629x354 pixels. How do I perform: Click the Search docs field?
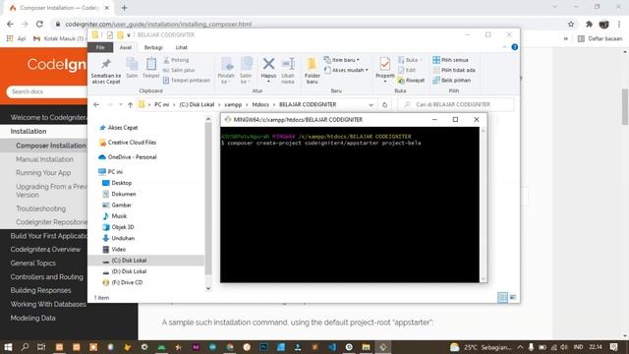click(46, 91)
